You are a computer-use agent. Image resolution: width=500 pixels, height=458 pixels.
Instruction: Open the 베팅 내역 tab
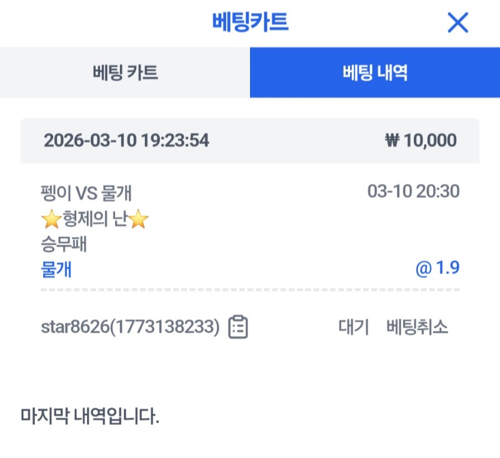pos(375,73)
